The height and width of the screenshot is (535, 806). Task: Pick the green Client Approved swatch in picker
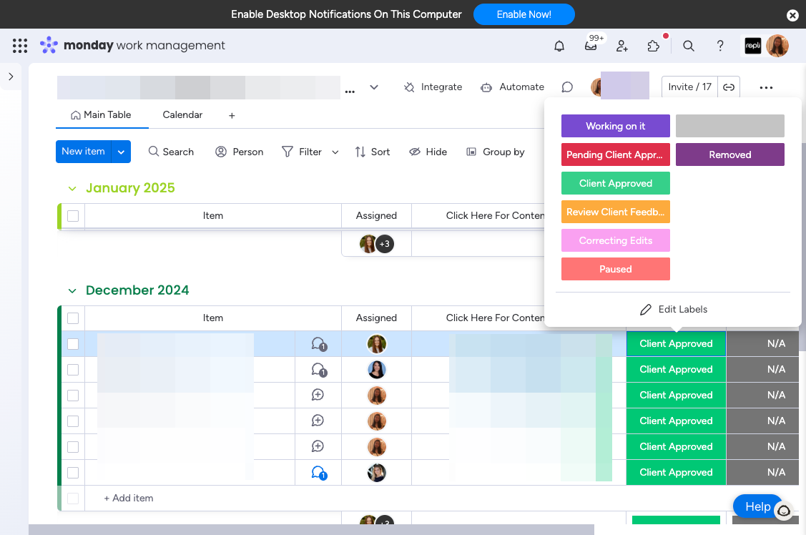[x=615, y=184]
